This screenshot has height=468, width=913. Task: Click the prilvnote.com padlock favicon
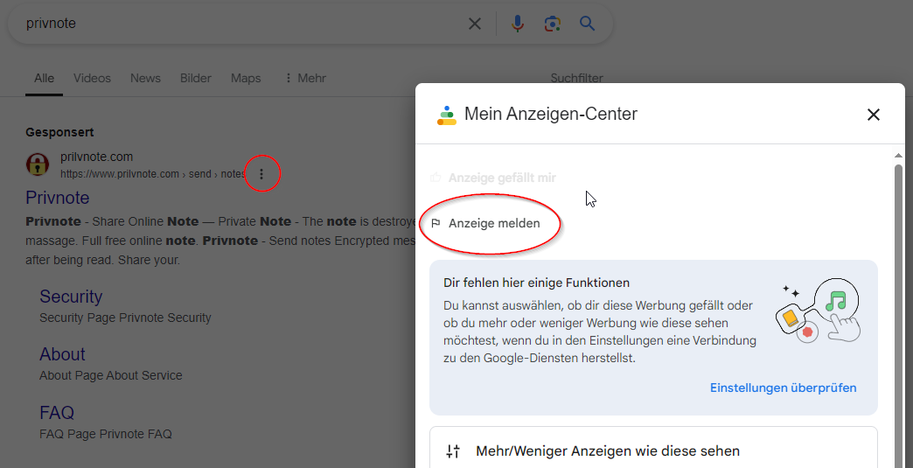[x=38, y=164]
